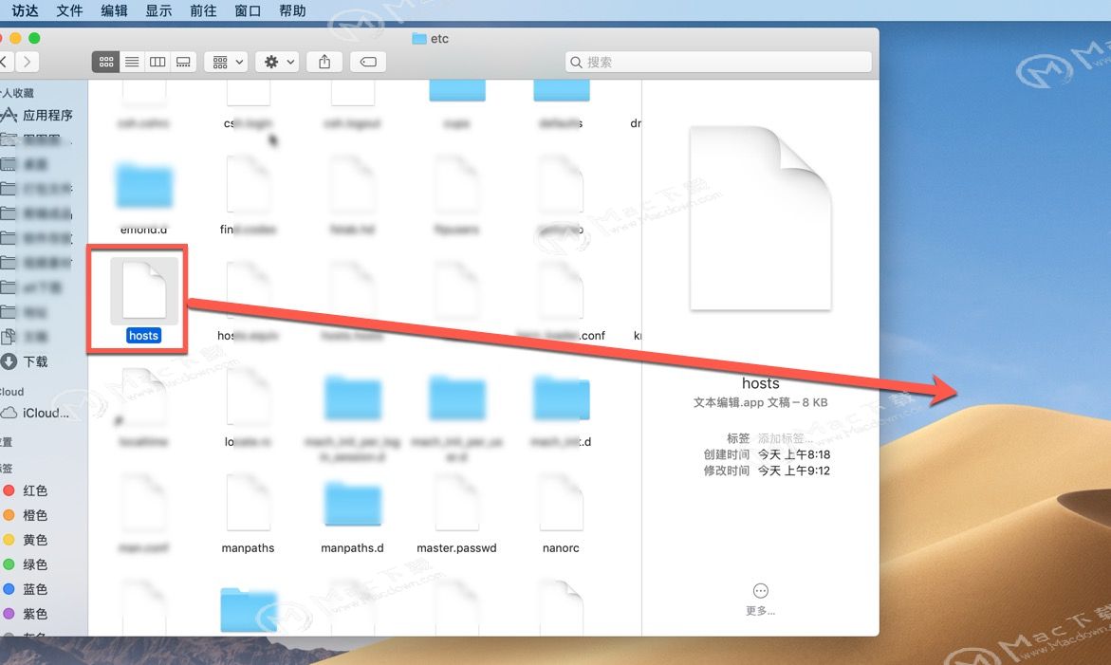Open the 帮助 menu
The height and width of the screenshot is (665, 1111).
[x=292, y=10]
